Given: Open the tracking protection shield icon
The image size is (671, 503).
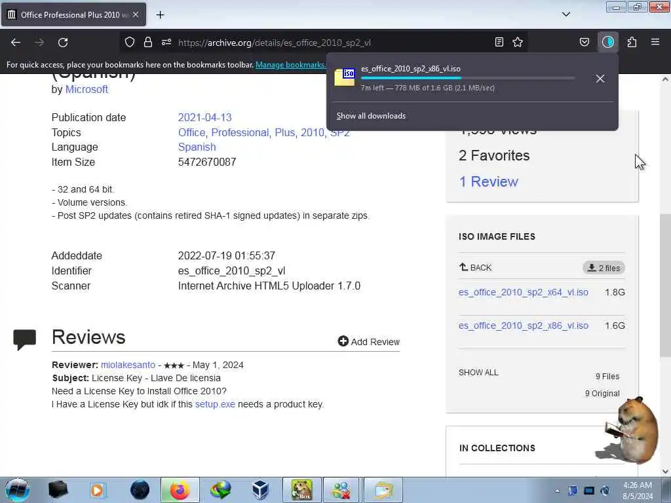Looking at the screenshot, I should (130, 42).
